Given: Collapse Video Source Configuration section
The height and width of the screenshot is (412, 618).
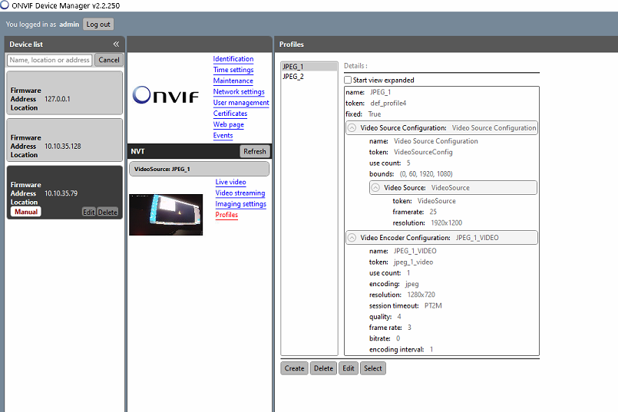Looking at the screenshot, I should [x=352, y=128].
